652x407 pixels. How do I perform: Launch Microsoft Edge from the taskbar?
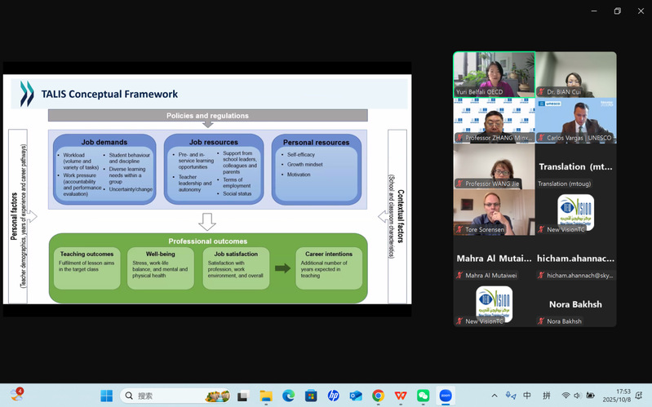click(x=288, y=396)
